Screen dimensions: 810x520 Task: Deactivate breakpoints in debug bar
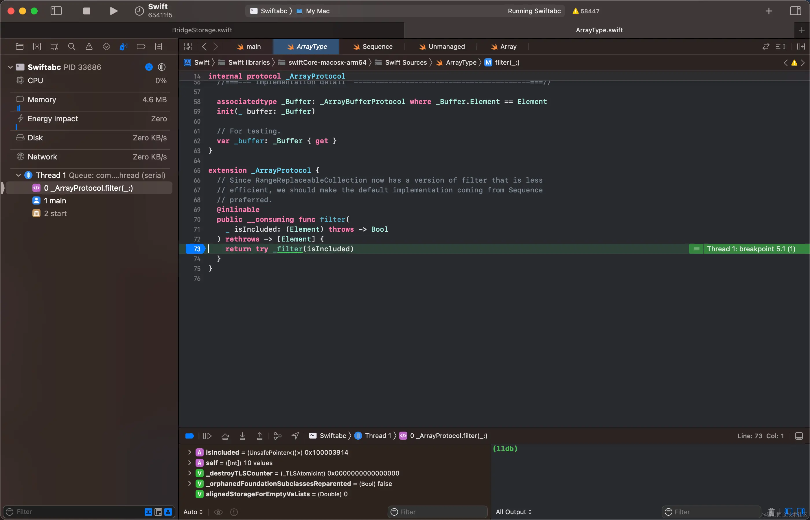190,436
